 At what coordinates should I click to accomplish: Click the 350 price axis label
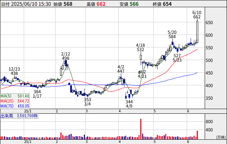[209, 98]
